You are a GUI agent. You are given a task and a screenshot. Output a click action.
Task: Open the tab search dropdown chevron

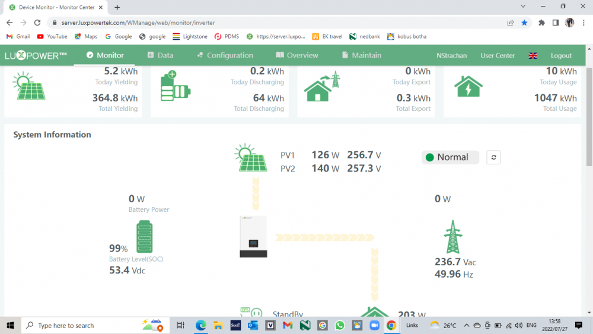click(x=523, y=7)
